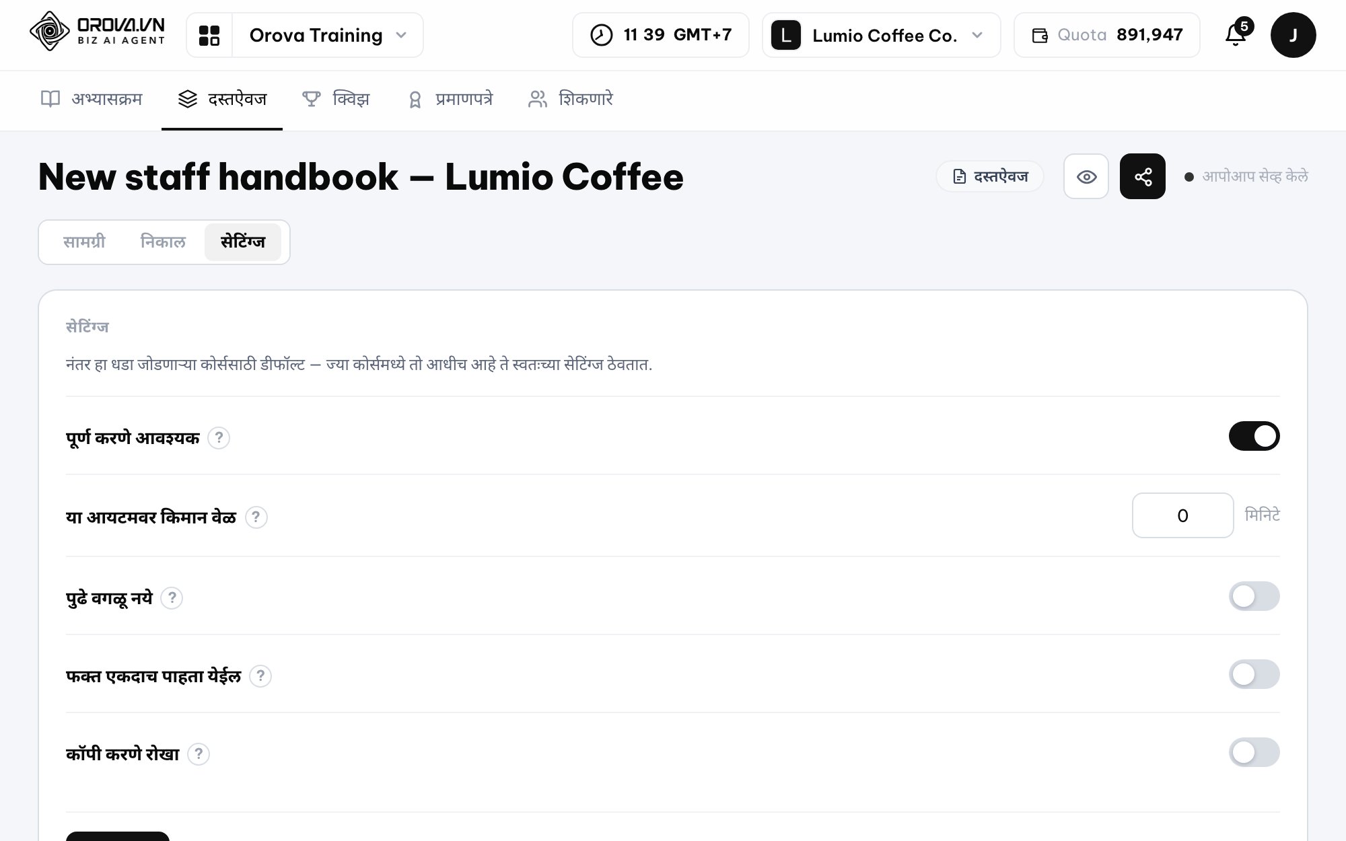Show help for 'पूर्ण करणे आवश्यक'
The image size is (1346, 841).
(x=219, y=438)
